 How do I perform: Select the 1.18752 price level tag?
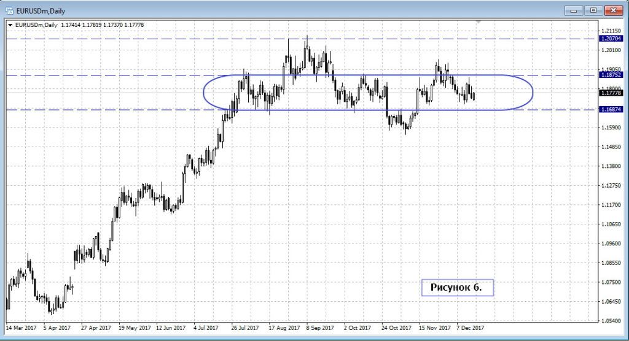coord(612,76)
